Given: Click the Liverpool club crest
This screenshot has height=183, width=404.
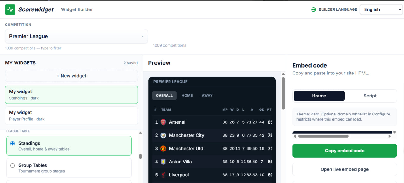Looking at the screenshot, I should tap(163, 175).
